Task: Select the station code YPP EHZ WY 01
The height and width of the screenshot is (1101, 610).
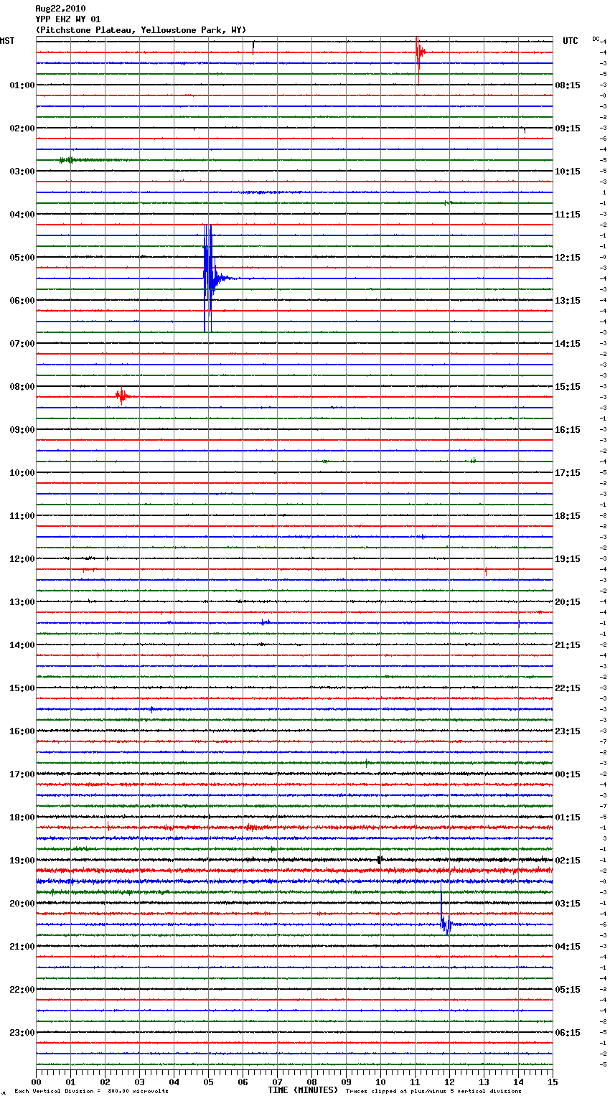Action: click(x=68, y=19)
